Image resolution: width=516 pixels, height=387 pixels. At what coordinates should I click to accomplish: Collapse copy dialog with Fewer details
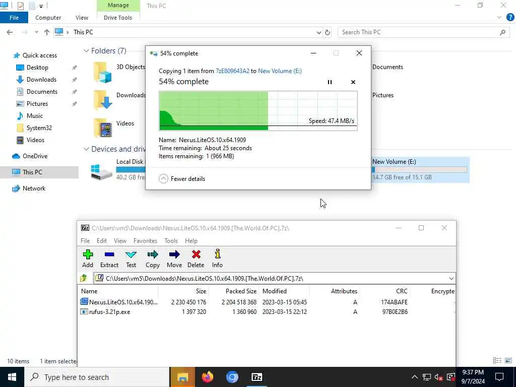(182, 179)
